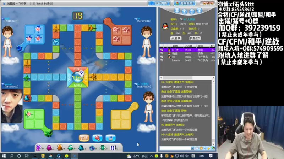This screenshot has width=284, height=159.
Task: Open Task View on the taskbar
Action: coord(27,156)
